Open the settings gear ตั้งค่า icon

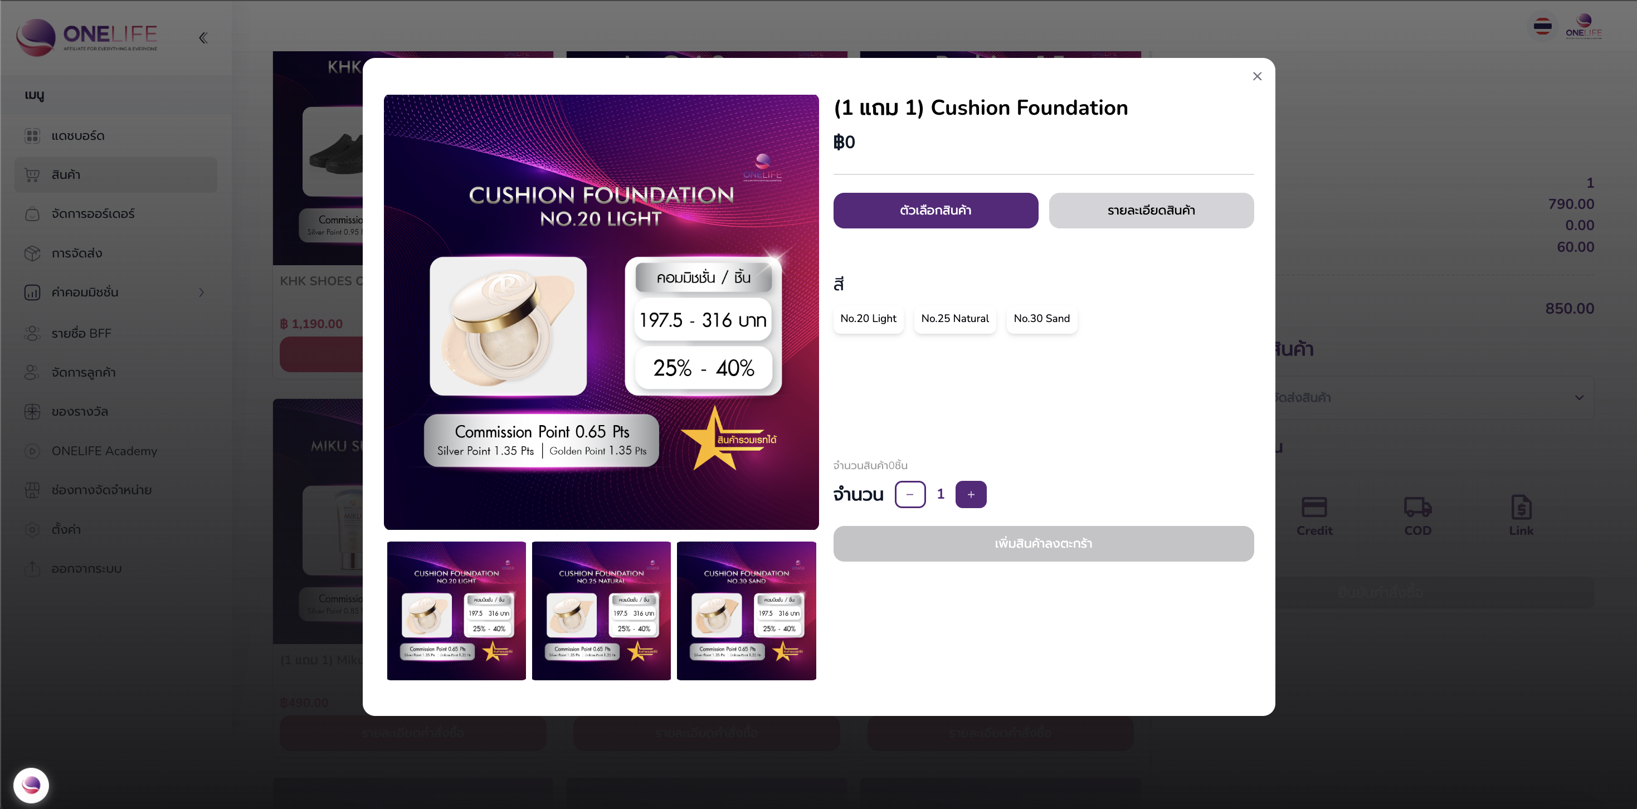[32, 529]
